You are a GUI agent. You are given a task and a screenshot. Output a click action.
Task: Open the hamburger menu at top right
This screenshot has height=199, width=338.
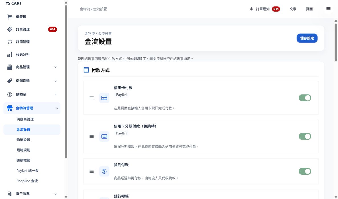click(x=328, y=9)
